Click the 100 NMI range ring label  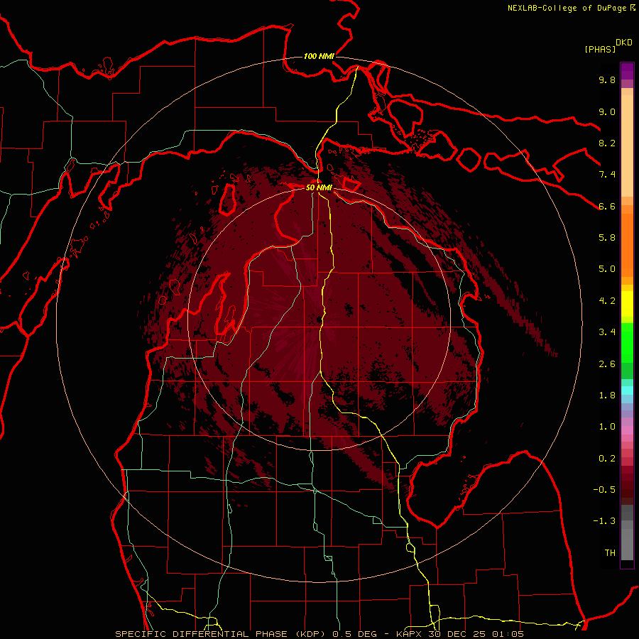[319, 56]
